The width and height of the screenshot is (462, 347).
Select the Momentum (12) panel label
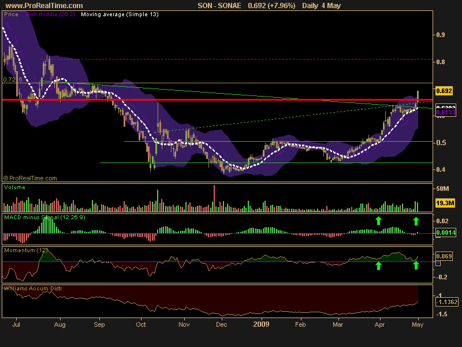(26, 250)
